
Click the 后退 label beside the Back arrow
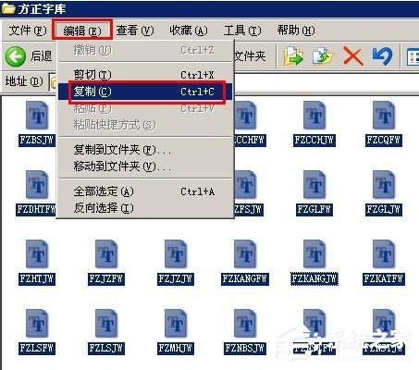pos(41,56)
